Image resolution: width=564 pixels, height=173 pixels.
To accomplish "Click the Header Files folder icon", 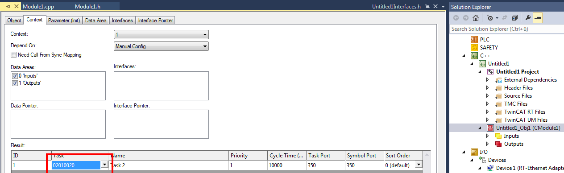I will pyautogui.click(x=498, y=88).
